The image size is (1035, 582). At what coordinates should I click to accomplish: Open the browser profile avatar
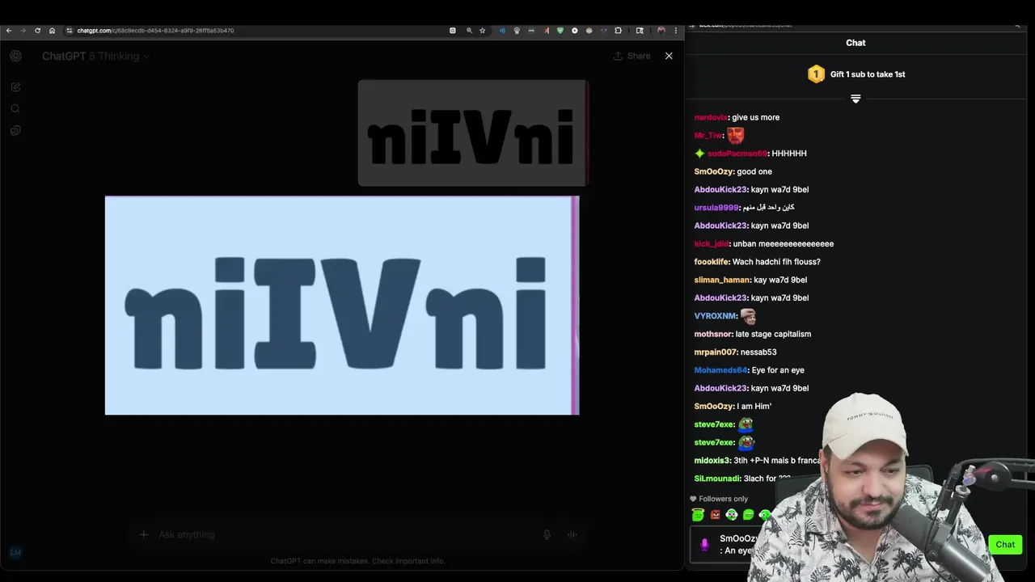click(661, 31)
